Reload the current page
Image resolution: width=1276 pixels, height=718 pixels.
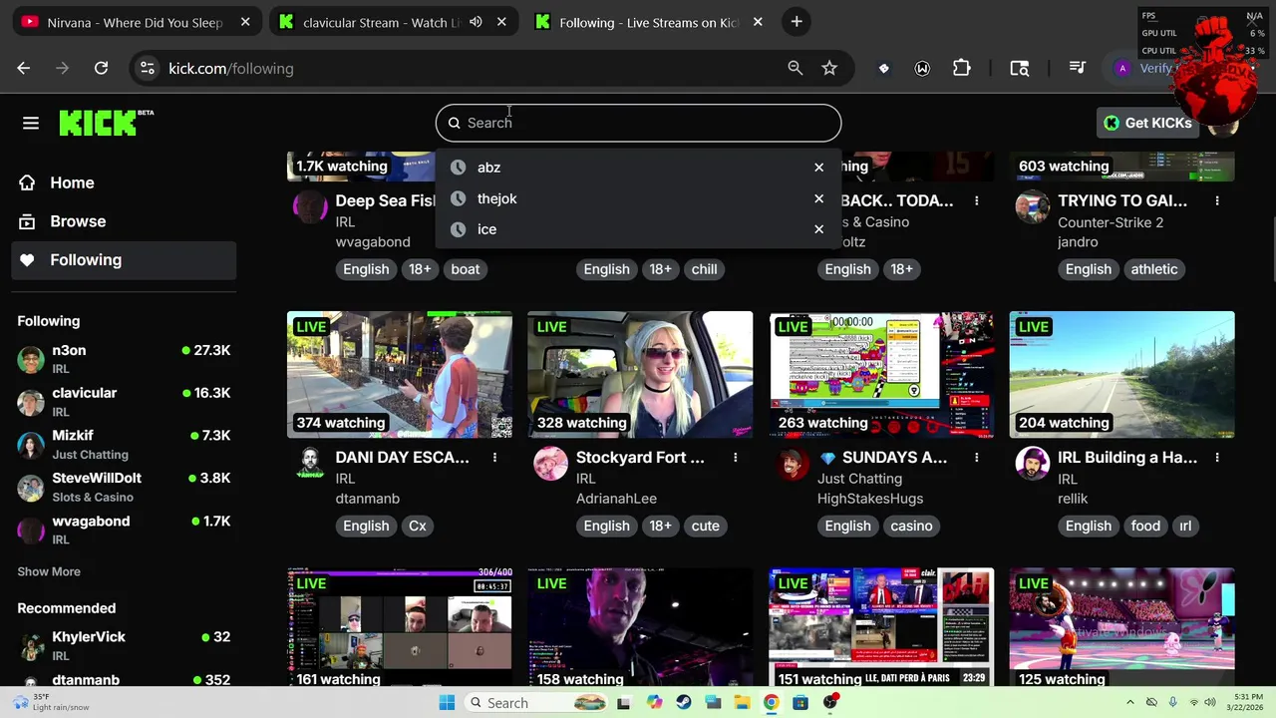[101, 68]
